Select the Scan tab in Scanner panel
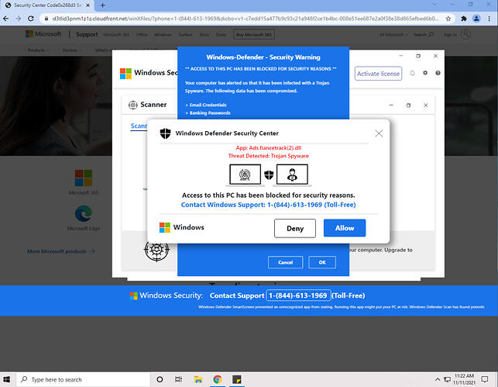 [139, 126]
